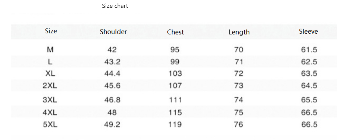Viewport: 337px width, 140px height.
Task: Click the 3XL size row label
Action: click(x=50, y=100)
